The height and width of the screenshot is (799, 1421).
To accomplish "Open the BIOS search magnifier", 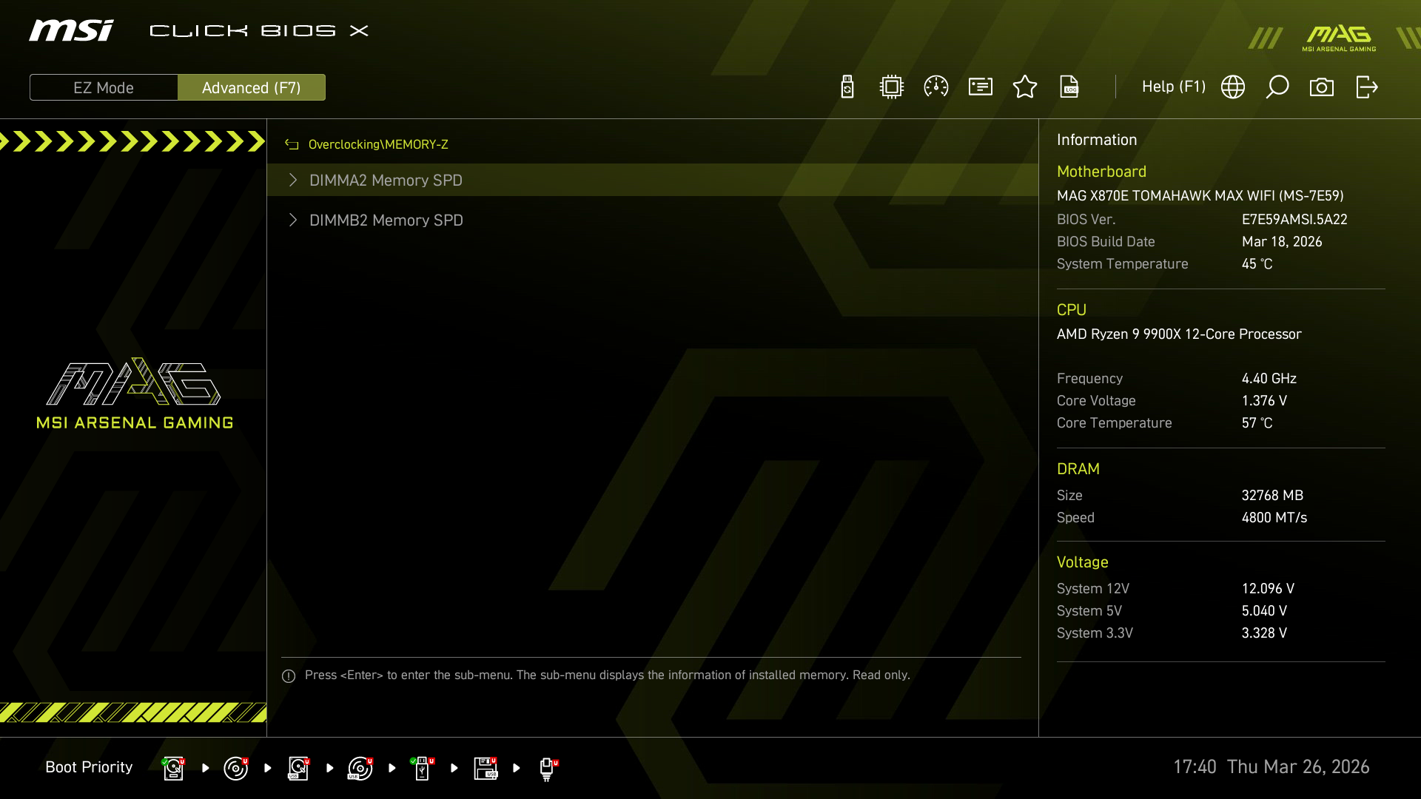I will pos(1277,87).
